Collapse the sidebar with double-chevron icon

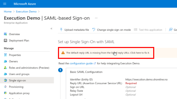click(x=51, y=29)
